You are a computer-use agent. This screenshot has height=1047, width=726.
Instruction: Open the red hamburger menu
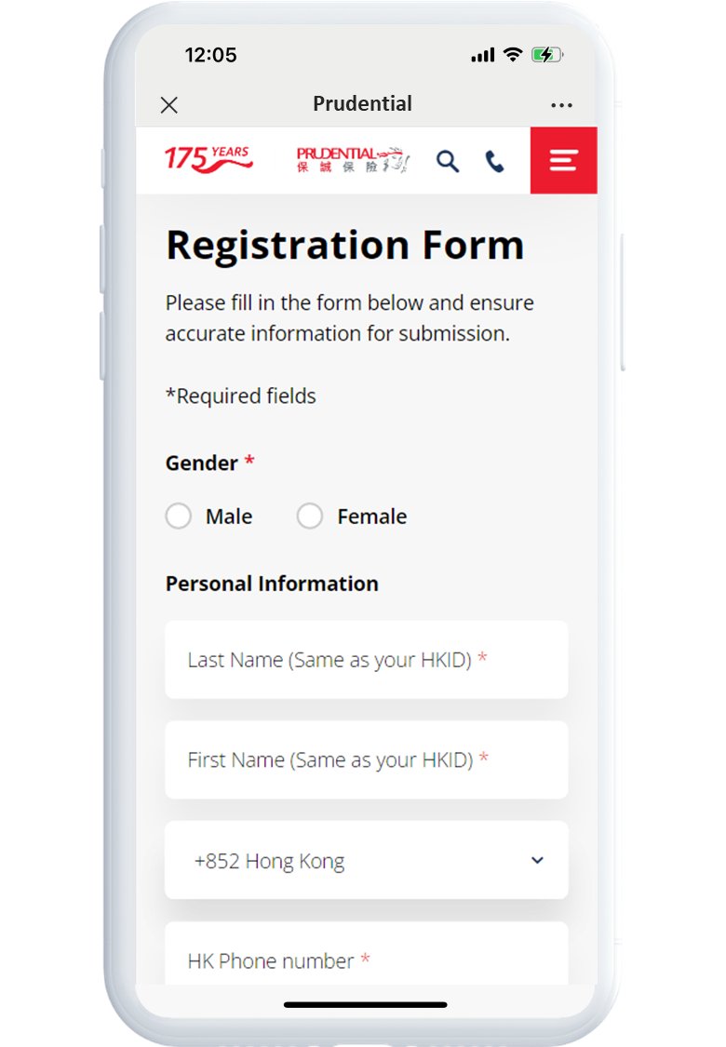tap(563, 160)
